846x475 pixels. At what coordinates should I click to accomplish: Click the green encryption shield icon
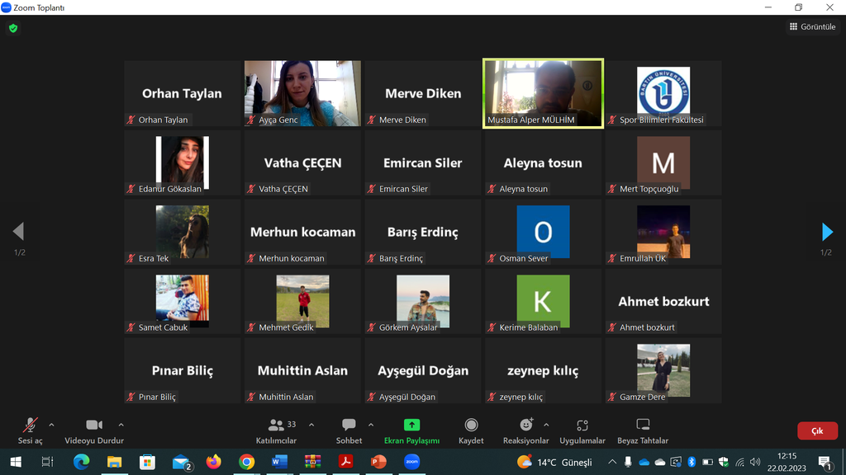point(12,28)
